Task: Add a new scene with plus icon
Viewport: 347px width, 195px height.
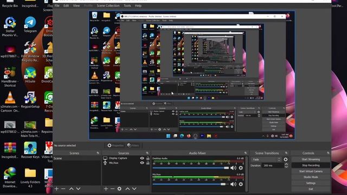Action: (56, 188)
